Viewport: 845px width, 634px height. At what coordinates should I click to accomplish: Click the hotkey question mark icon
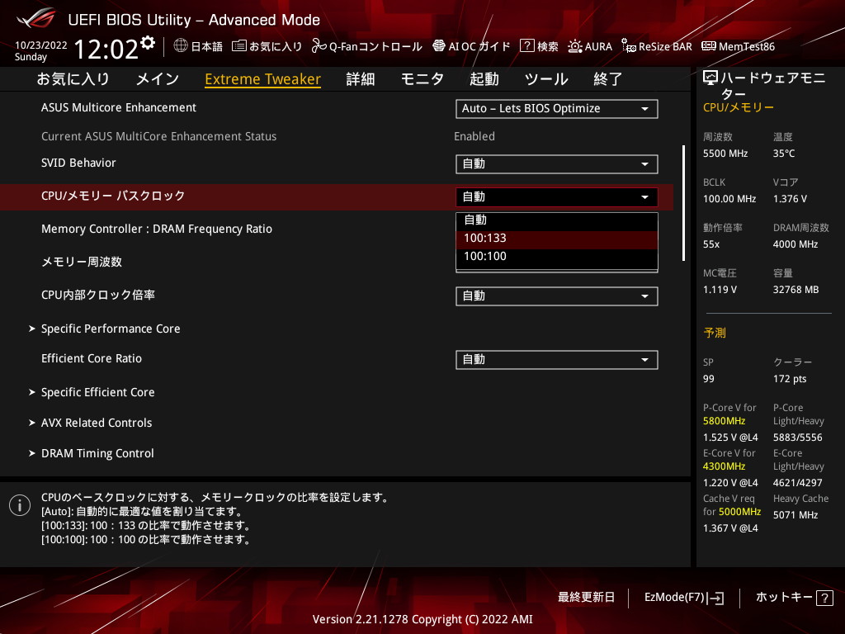click(x=824, y=598)
